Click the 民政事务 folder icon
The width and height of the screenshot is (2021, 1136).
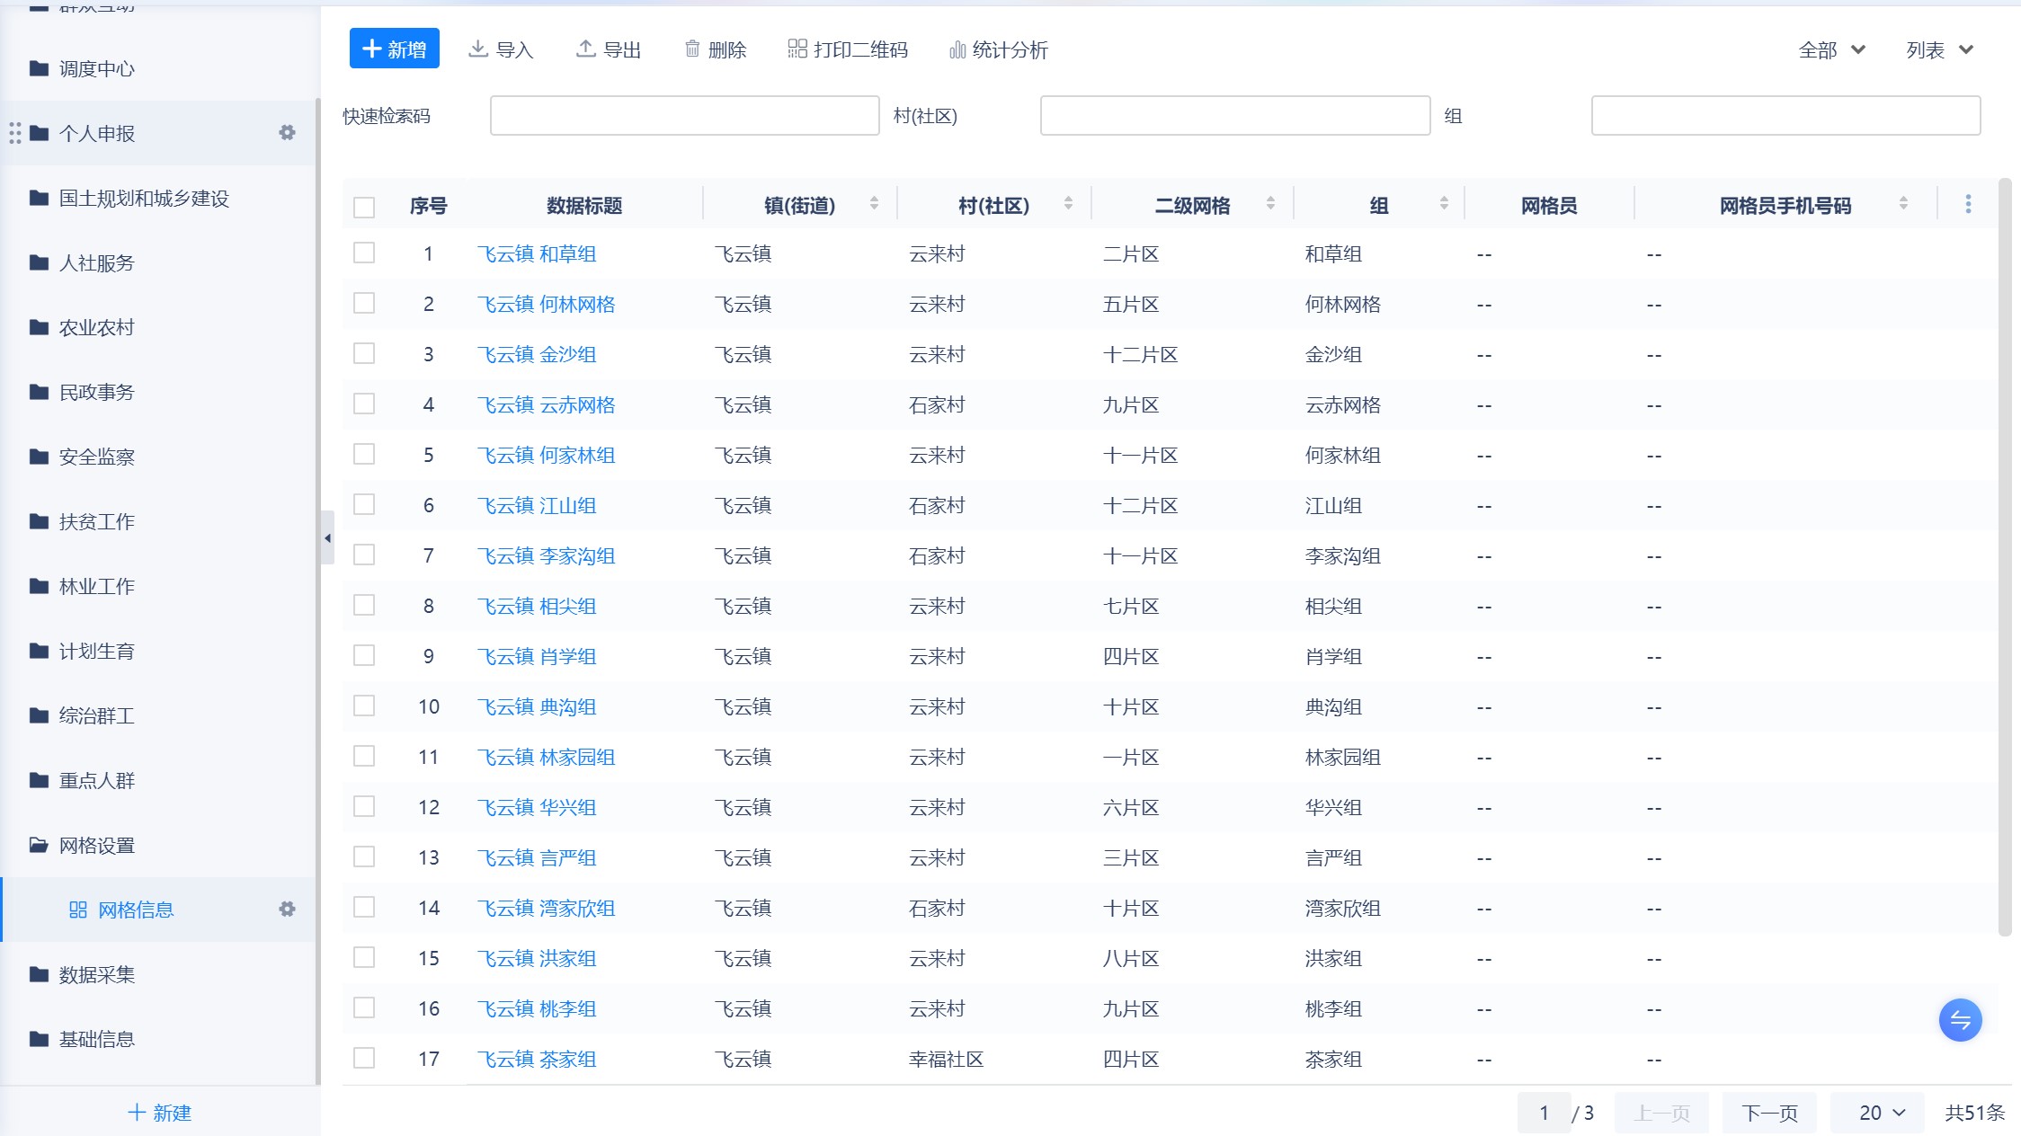39,392
